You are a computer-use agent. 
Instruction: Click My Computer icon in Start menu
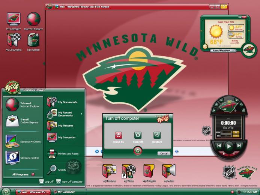click(x=52, y=137)
